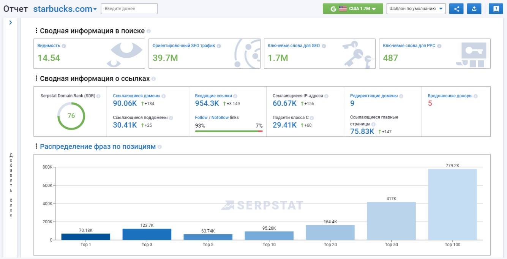Image resolution: width=507 pixels, height=259 pixels.
Task: Click the export upload icon button
Action: (474, 9)
